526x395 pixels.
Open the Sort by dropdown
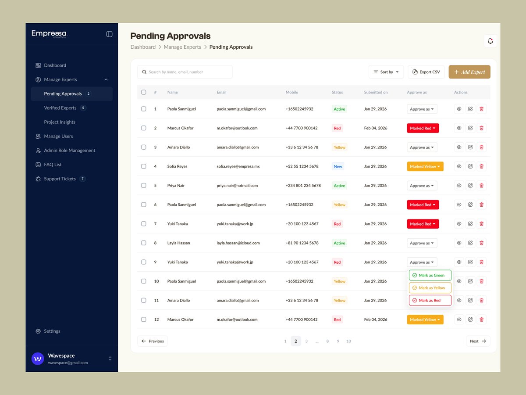click(386, 72)
